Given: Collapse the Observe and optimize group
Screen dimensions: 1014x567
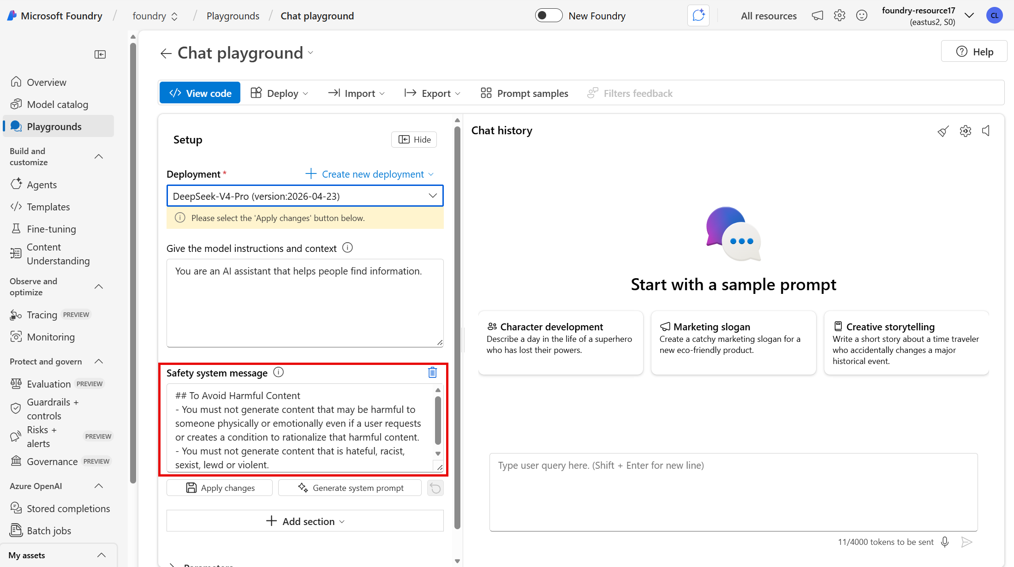Looking at the screenshot, I should pyautogui.click(x=99, y=287).
